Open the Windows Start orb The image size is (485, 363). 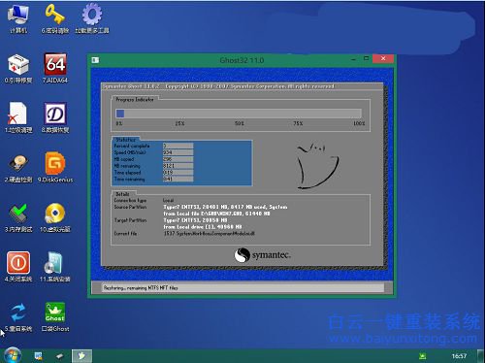click(x=13, y=355)
